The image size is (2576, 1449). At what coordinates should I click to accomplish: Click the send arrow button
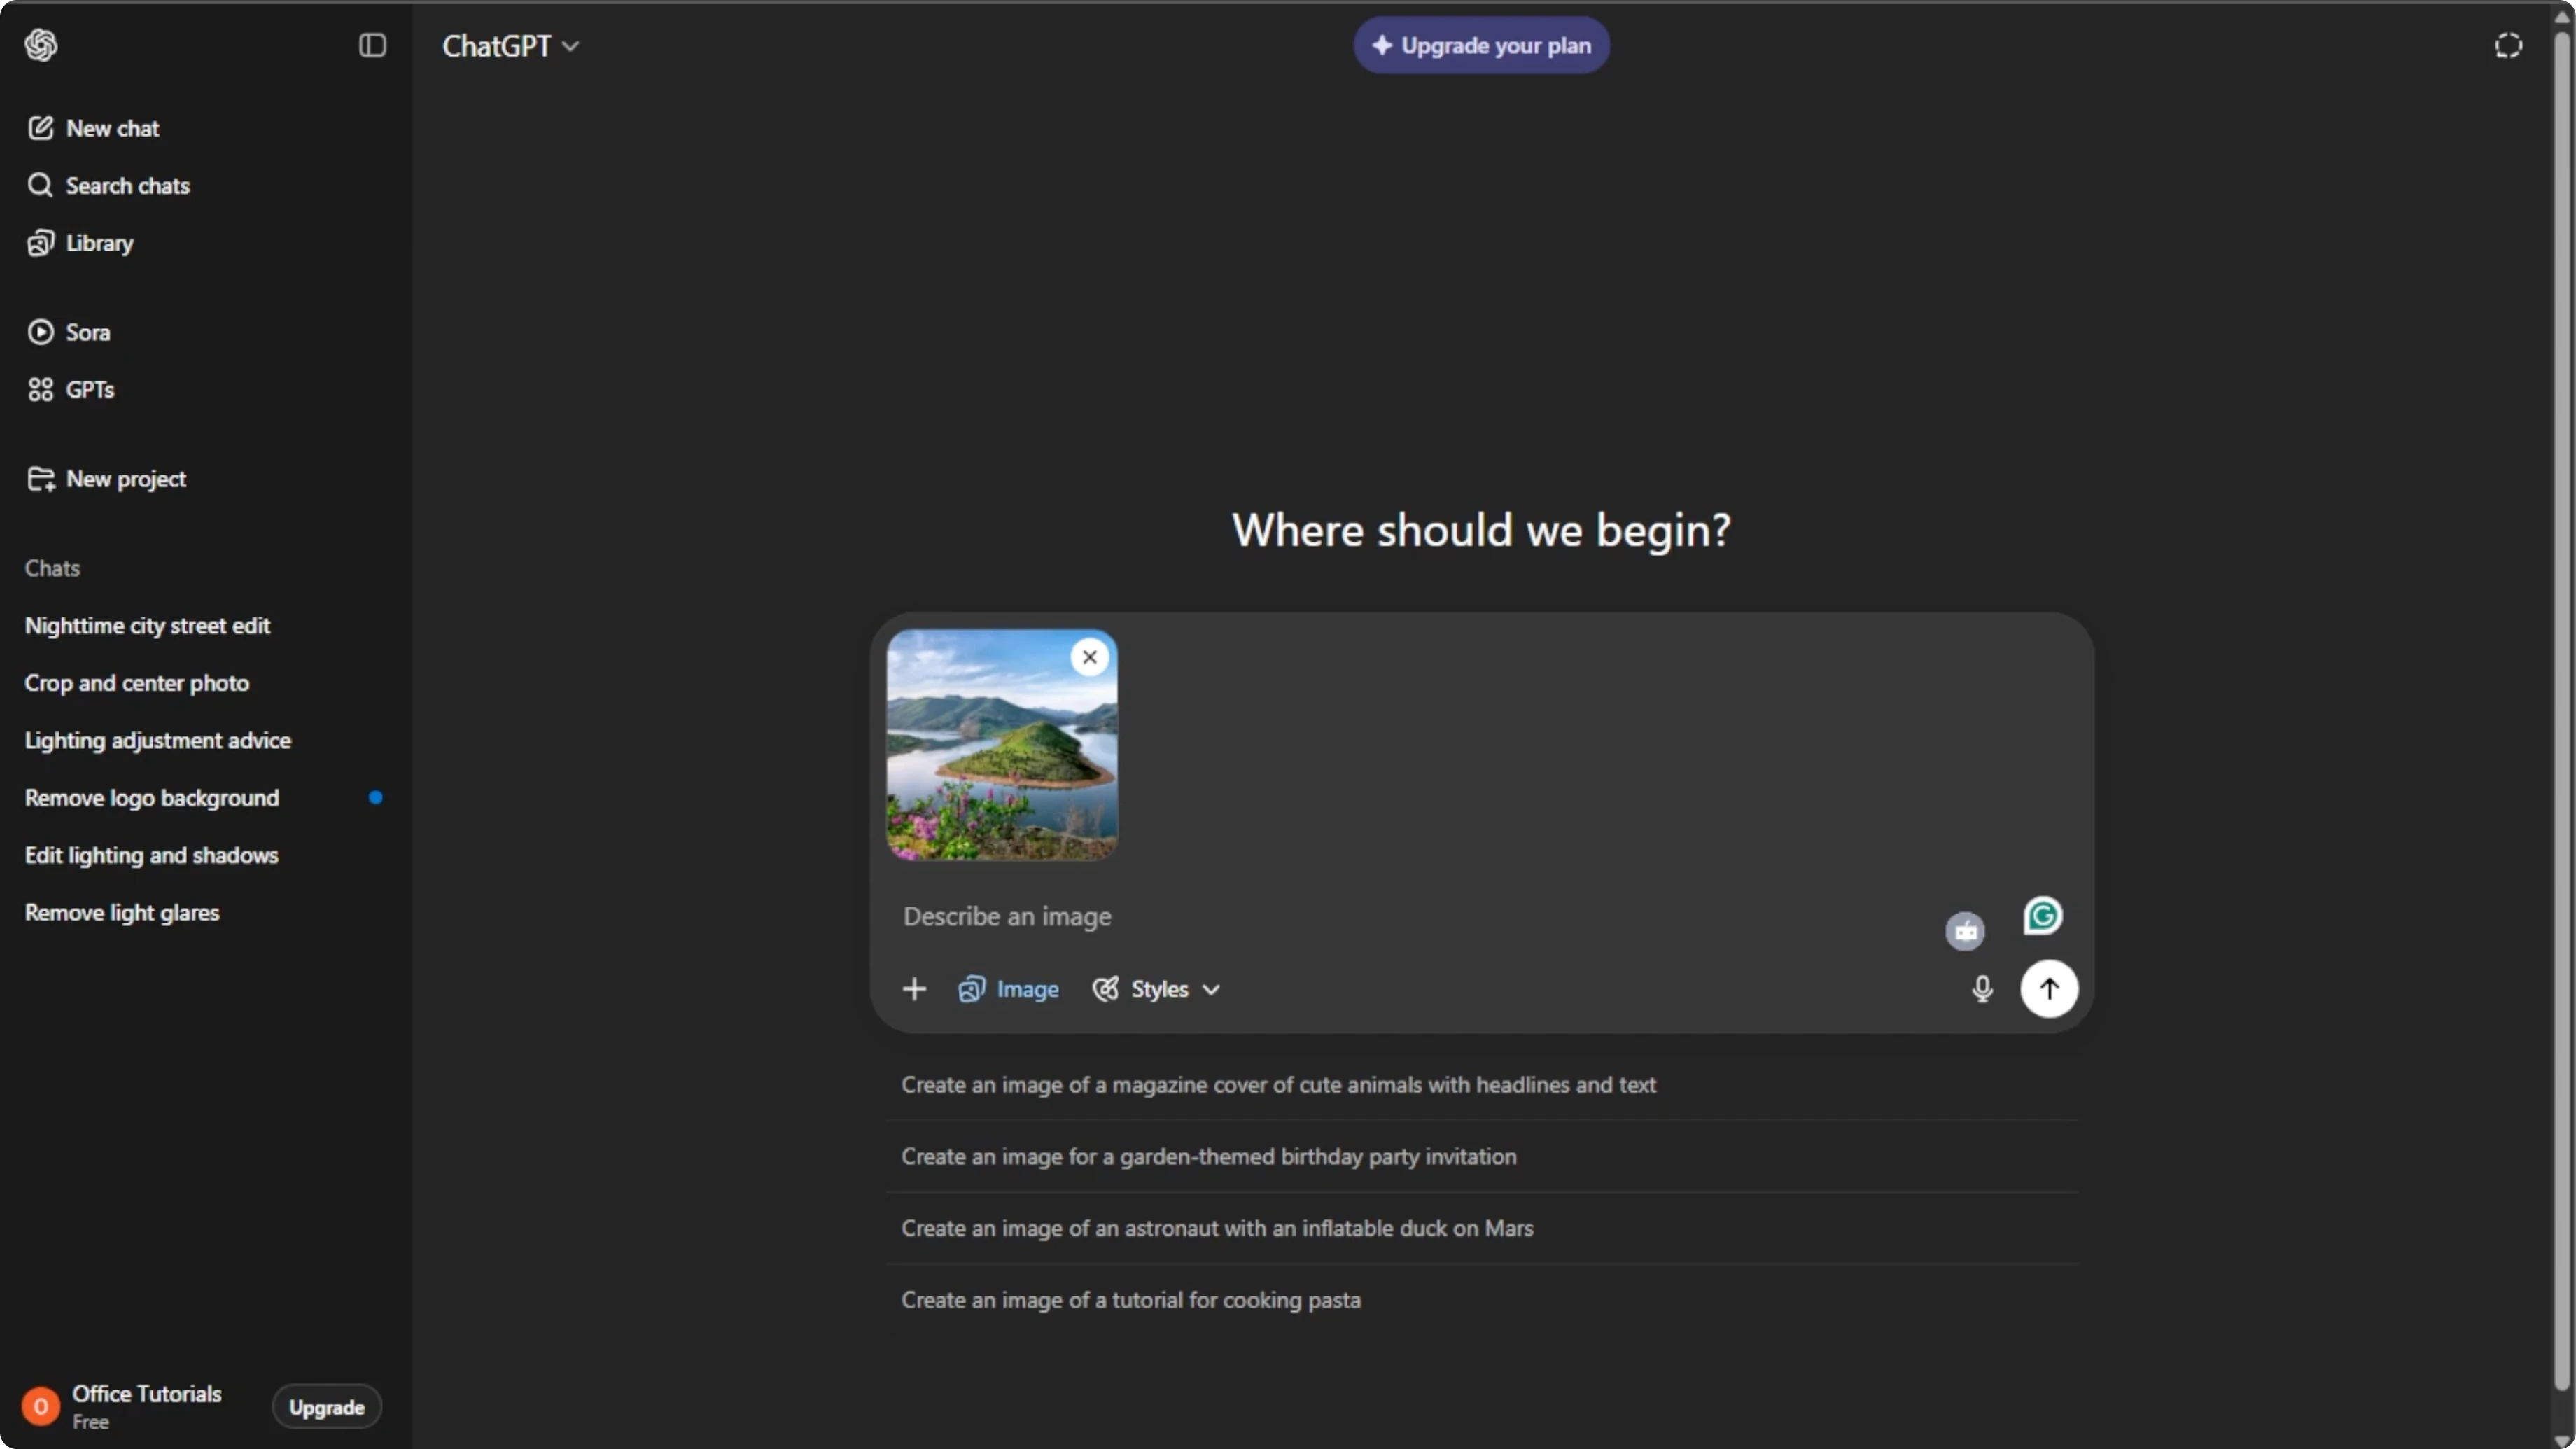tap(2049, 989)
